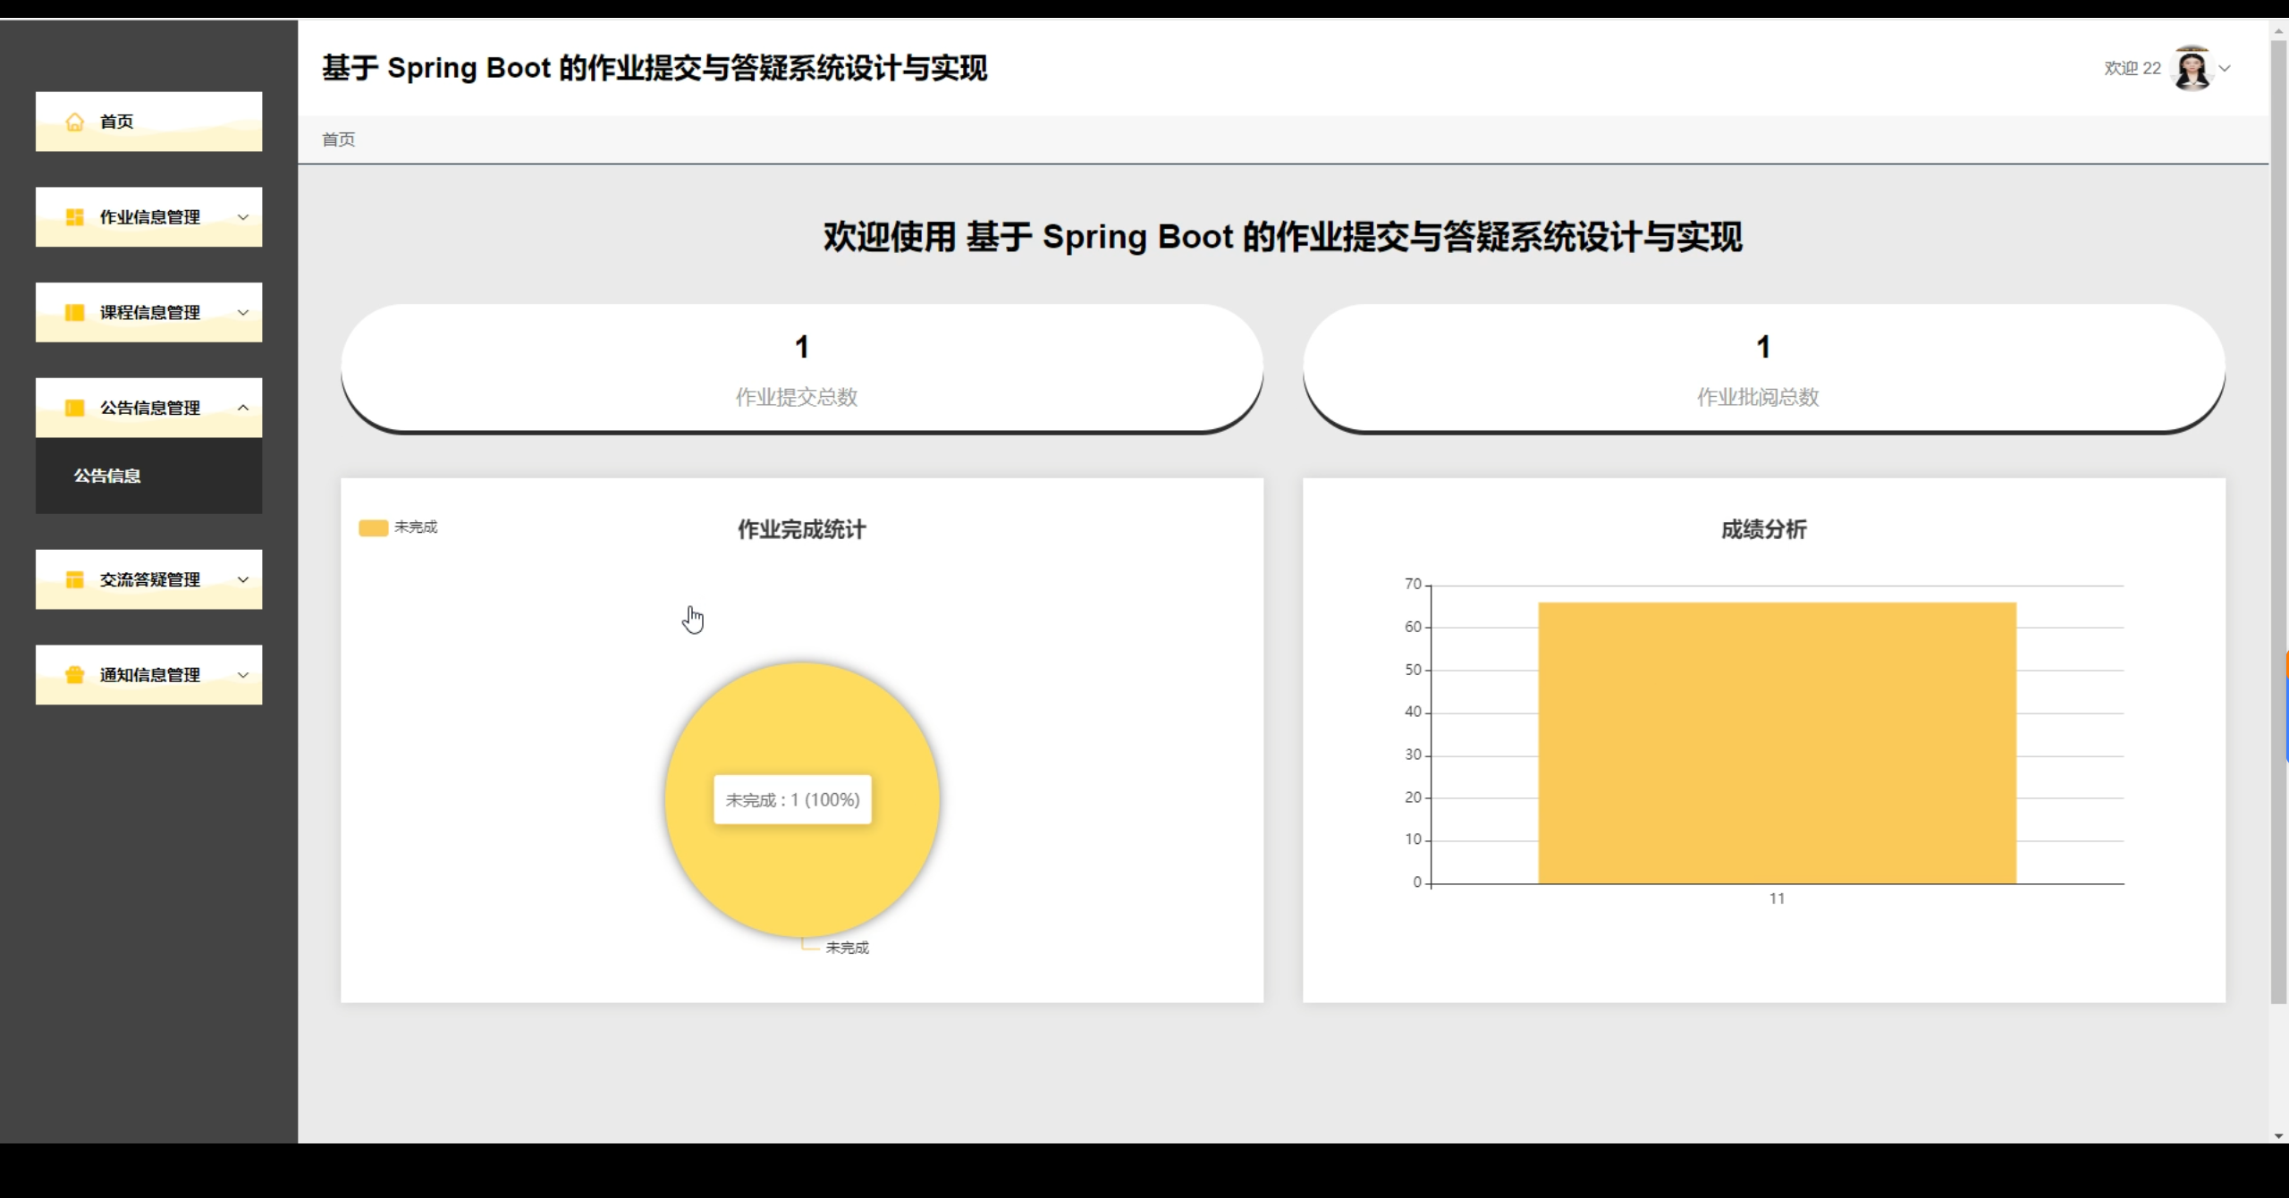Expand the 通知信息管理 chevron
This screenshot has width=2289, height=1198.
(x=243, y=675)
